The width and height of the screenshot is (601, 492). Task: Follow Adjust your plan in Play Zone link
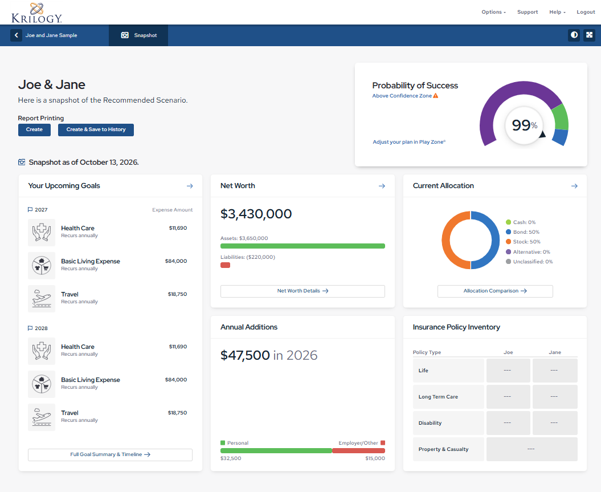409,142
